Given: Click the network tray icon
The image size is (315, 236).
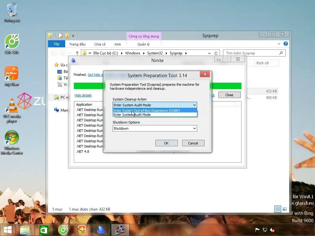Looking at the screenshot, I should pyautogui.click(x=265, y=230).
